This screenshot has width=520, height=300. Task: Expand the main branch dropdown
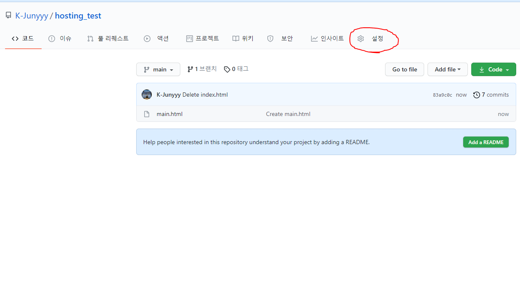158,69
